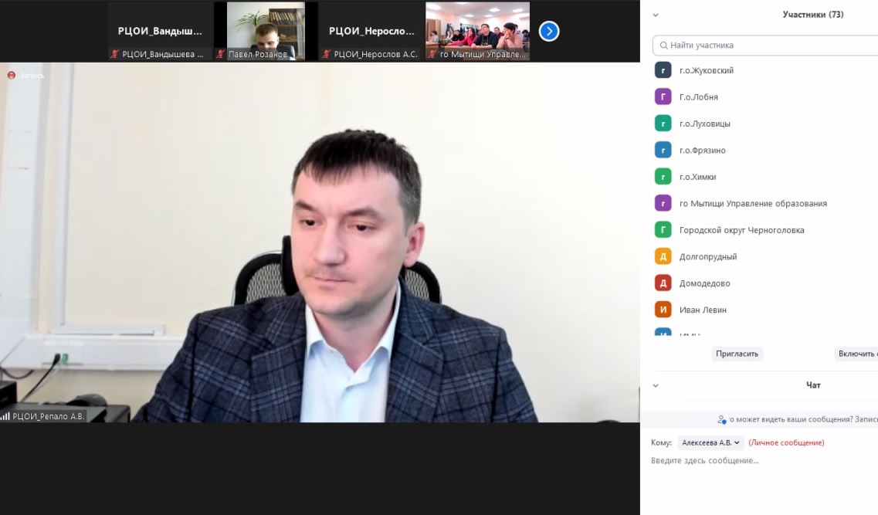Collapse the Чат panel chevron
The height and width of the screenshot is (515, 878).
point(656,385)
